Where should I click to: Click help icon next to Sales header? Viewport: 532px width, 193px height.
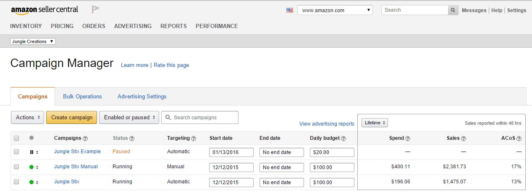point(464,139)
